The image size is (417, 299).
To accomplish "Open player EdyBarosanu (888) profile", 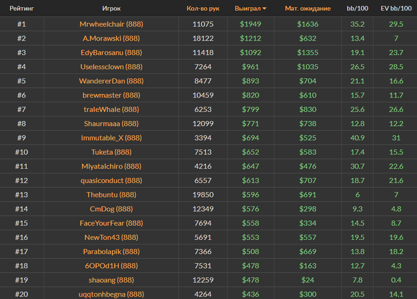I will click(111, 52).
